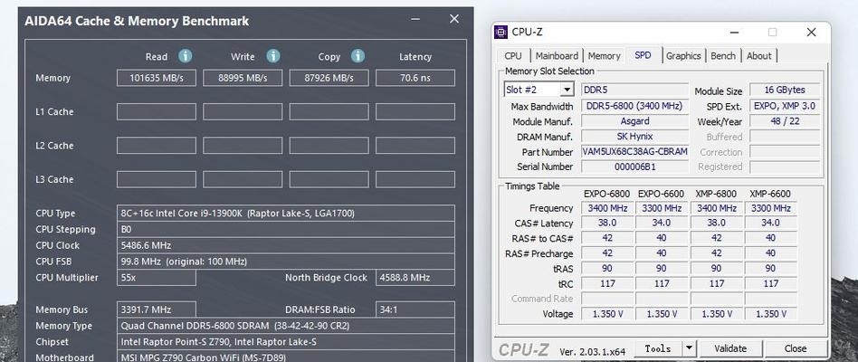
Task: Click the Close button in CPU-Z footer
Action: coord(795,348)
